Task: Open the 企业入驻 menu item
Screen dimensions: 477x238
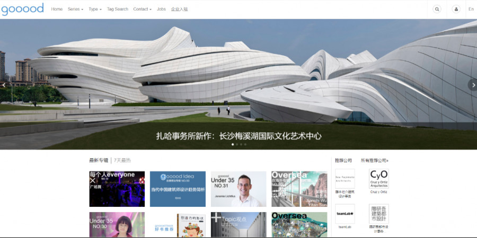Action: (x=180, y=9)
